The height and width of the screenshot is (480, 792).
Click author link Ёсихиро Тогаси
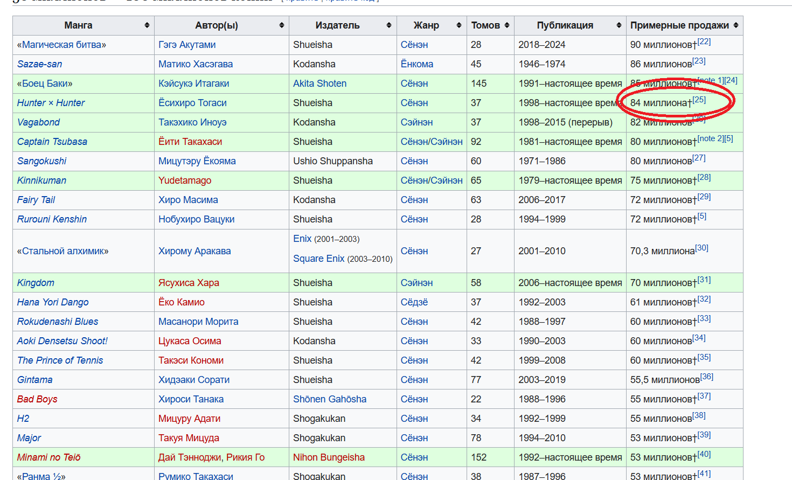tap(192, 103)
